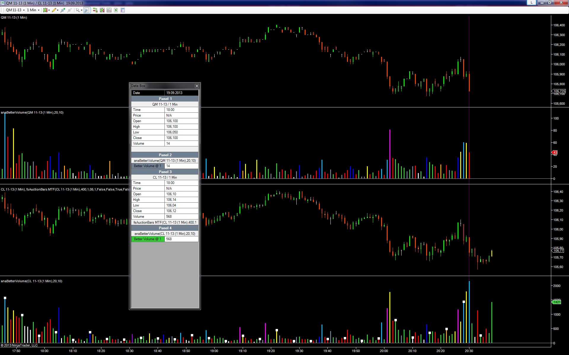
Task: Open the Strategies dollar sign icon
Action: pyautogui.click(x=116, y=10)
